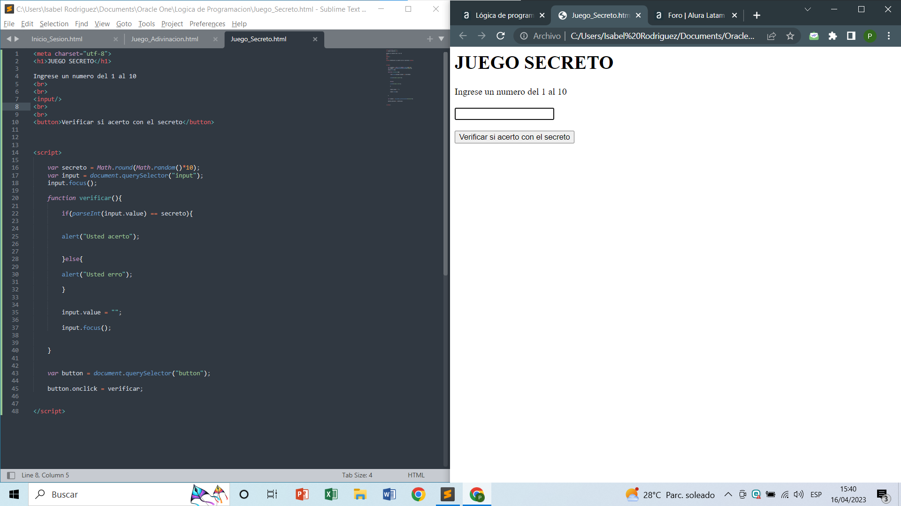Open File Explorer from the taskbar
901x506 pixels.
tap(360, 494)
